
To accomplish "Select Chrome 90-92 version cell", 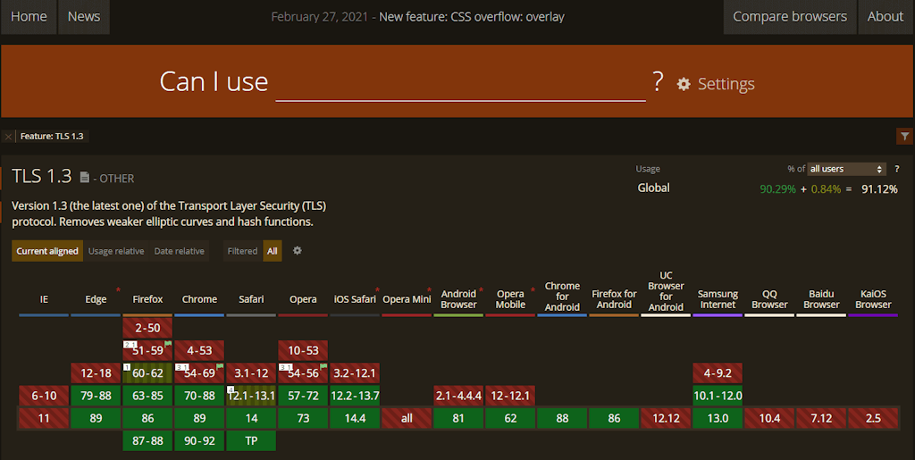I will coord(199,440).
